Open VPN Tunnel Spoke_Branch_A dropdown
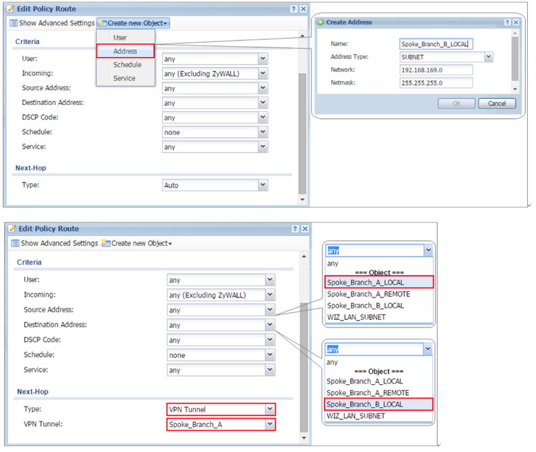The image size is (536, 452). [x=270, y=424]
